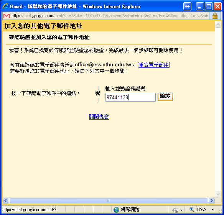The height and width of the screenshot is (215, 224).
Task: Click the status bar security filter icon
Action: 175,210
